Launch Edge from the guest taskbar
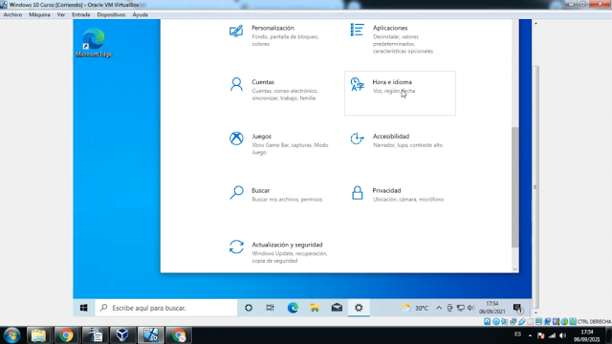Viewport: 612px width, 344px height. pyautogui.click(x=293, y=308)
